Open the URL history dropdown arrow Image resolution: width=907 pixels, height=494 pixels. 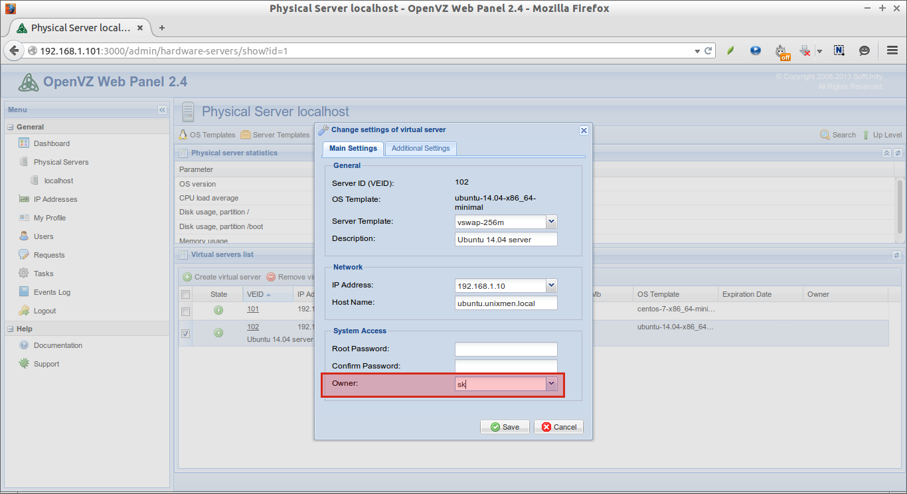point(697,50)
